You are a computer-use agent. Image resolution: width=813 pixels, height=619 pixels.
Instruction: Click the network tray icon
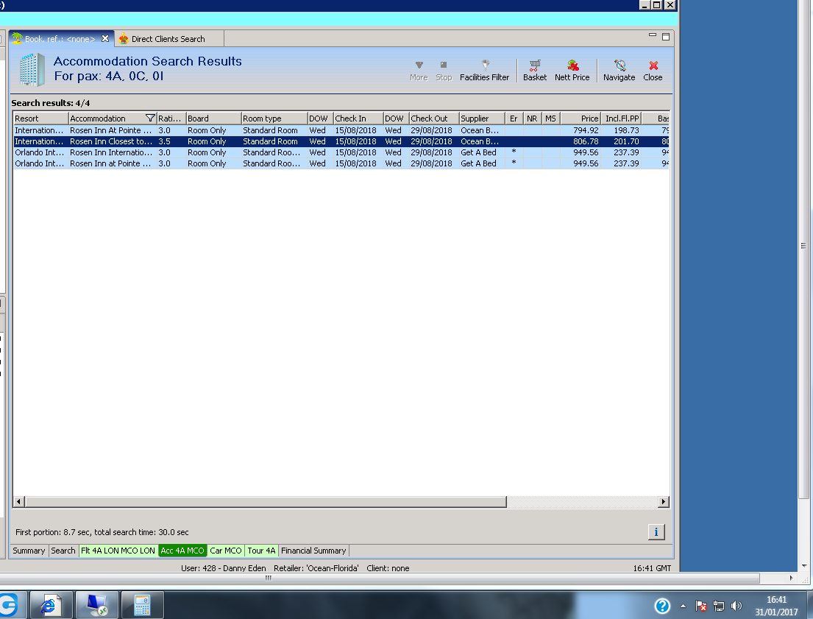click(x=719, y=606)
